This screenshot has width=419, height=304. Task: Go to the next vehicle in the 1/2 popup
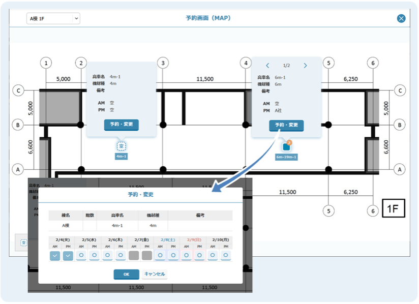pyautogui.click(x=305, y=66)
